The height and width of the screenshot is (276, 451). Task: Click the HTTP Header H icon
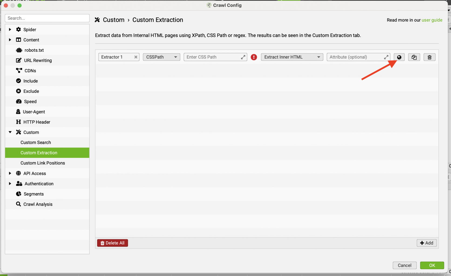click(x=18, y=122)
